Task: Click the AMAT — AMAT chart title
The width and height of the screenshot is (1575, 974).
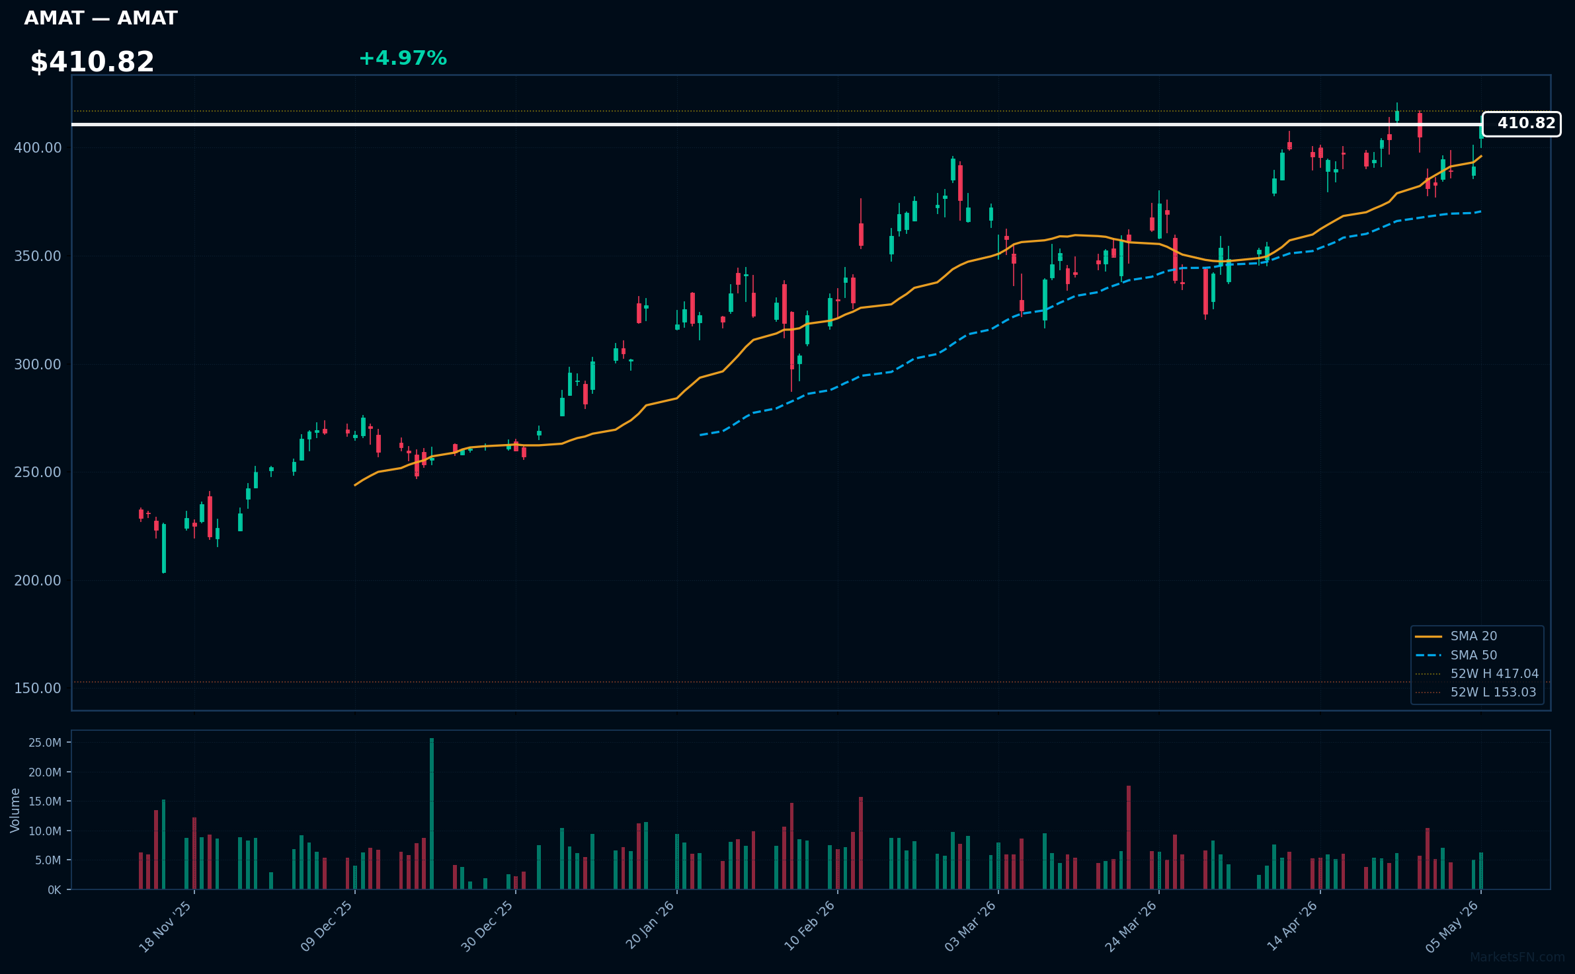Action: [x=101, y=19]
